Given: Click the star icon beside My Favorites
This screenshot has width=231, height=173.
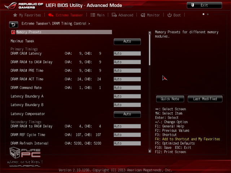Looking at the screenshot, I should (x=15, y=15).
